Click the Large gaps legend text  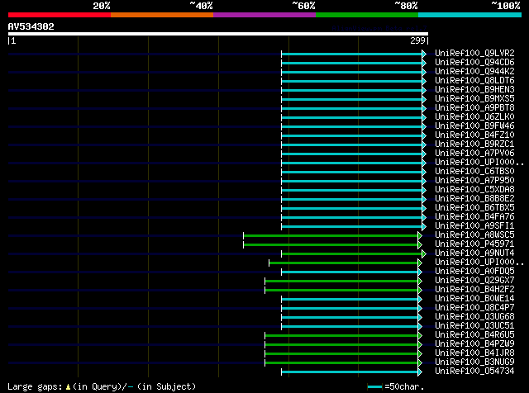(x=102, y=387)
